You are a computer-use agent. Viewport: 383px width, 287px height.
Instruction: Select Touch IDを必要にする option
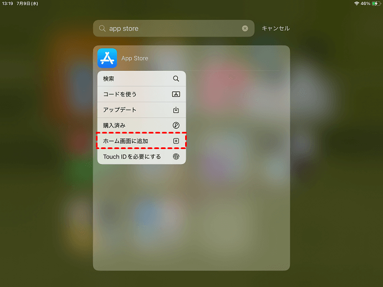142,156
